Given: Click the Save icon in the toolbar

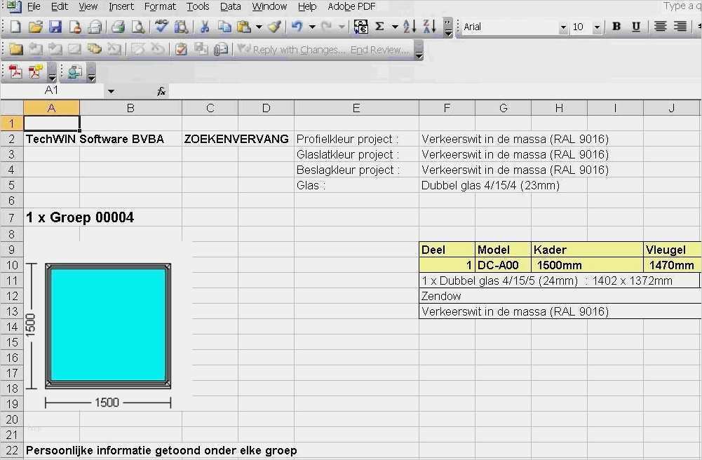Looking at the screenshot, I should [x=55, y=27].
